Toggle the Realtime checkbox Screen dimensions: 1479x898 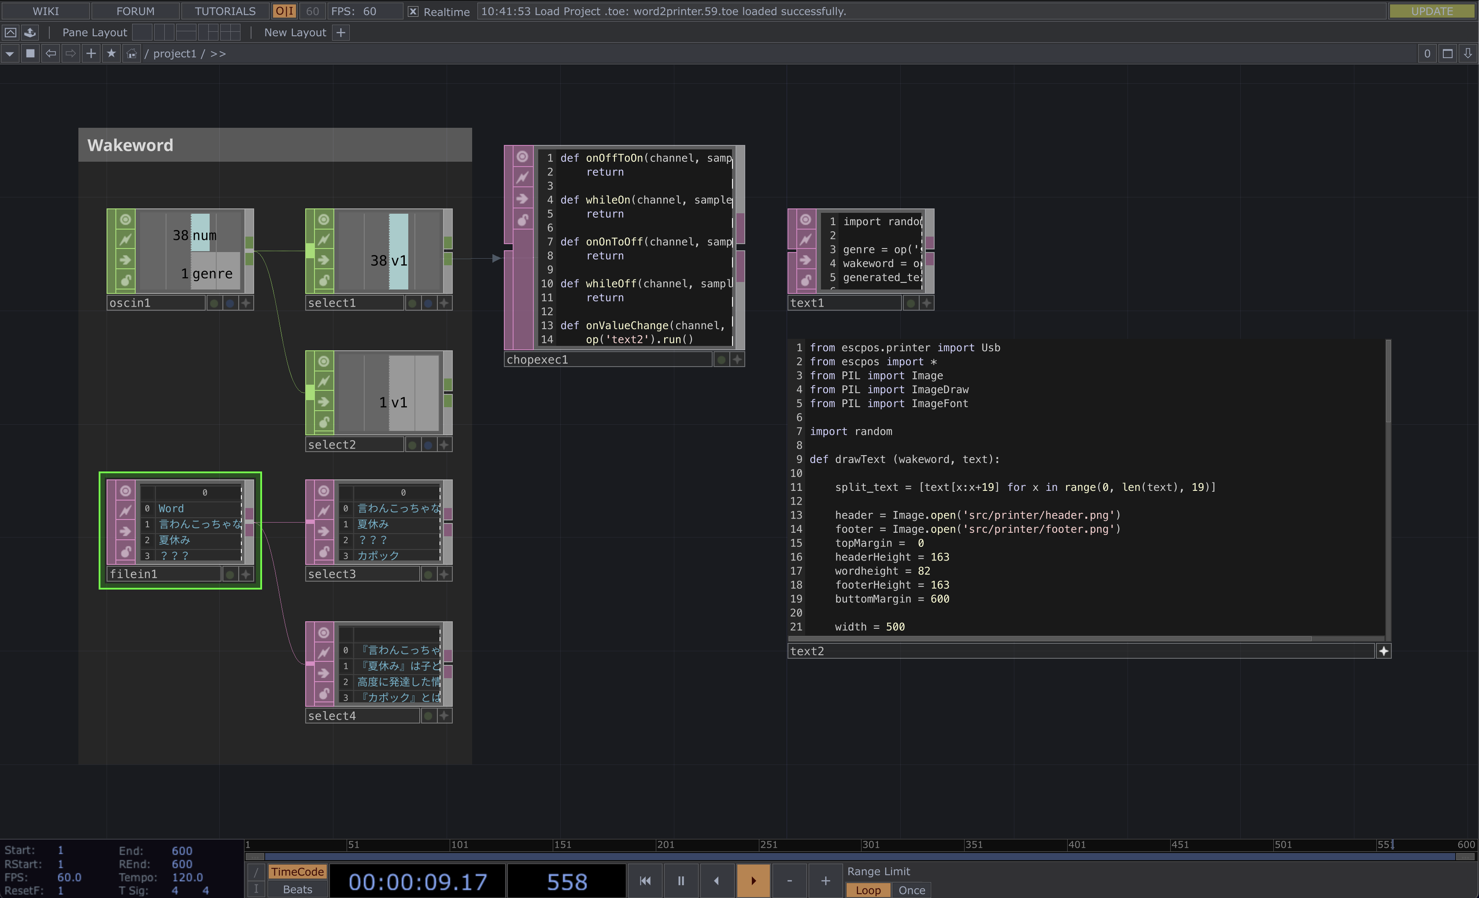tap(413, 11)
